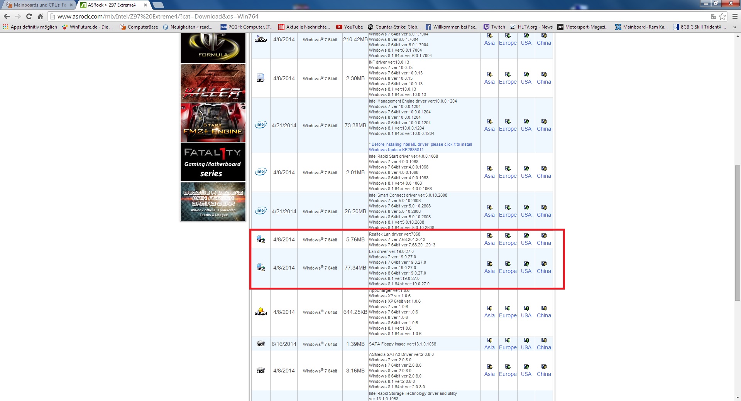Open the HLTV.org - News bookmark

pyautogui.click(x=531, y=27)
